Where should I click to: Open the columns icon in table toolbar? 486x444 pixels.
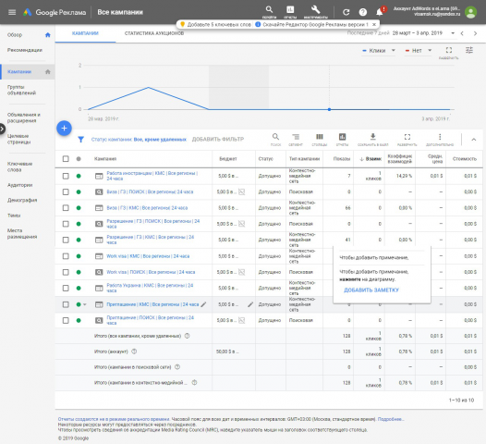click(320, 137)
